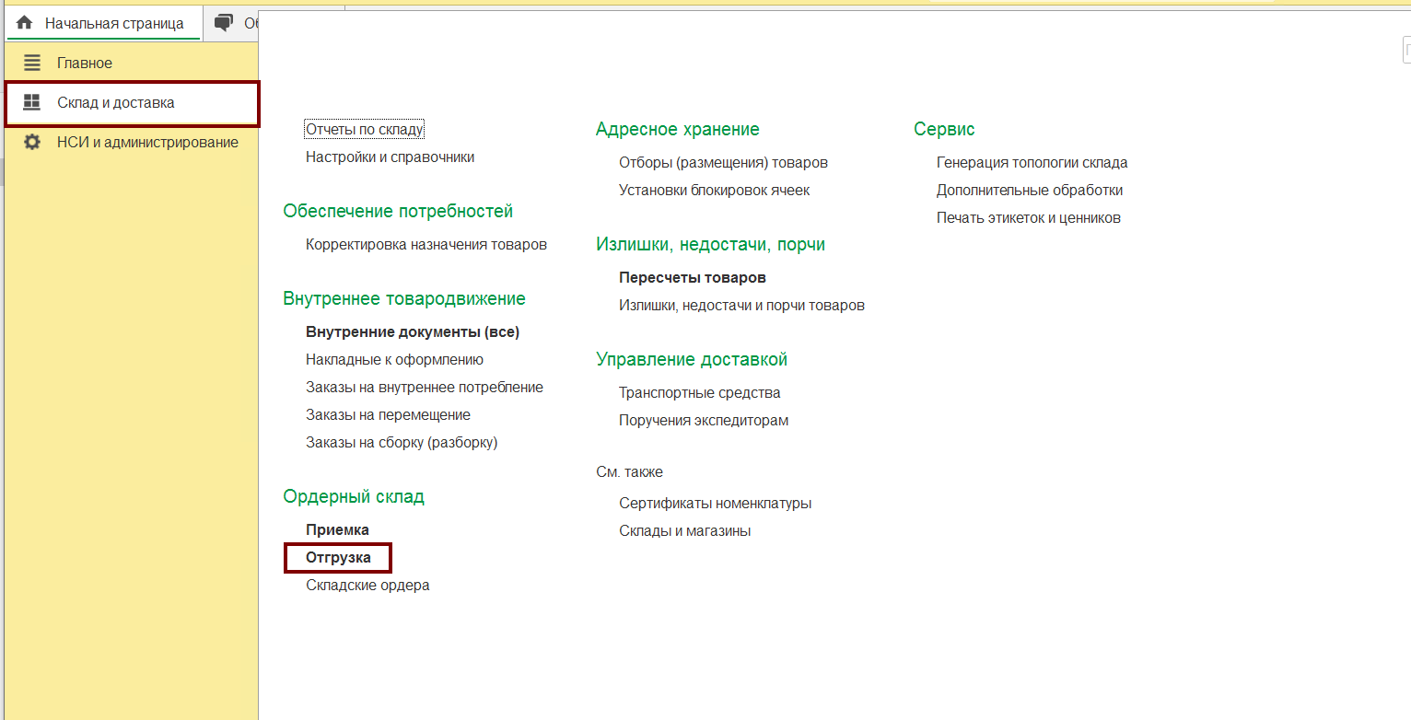Open Складские ордера
Screen dimensions: 1411x720
[368, 586]
